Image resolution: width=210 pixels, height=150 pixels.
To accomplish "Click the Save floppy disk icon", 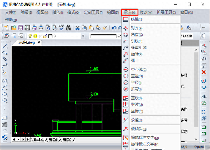I will tap(20, 28).
